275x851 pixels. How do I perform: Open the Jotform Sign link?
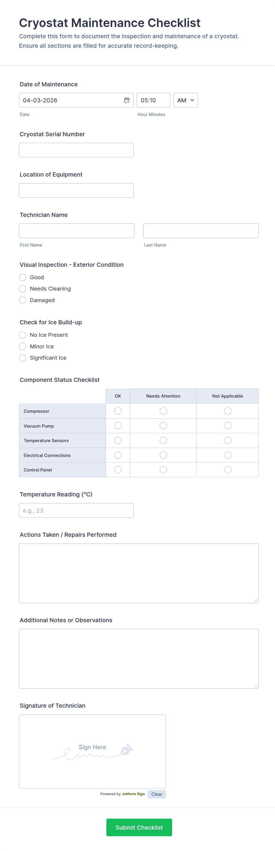(x=133, y=794)
